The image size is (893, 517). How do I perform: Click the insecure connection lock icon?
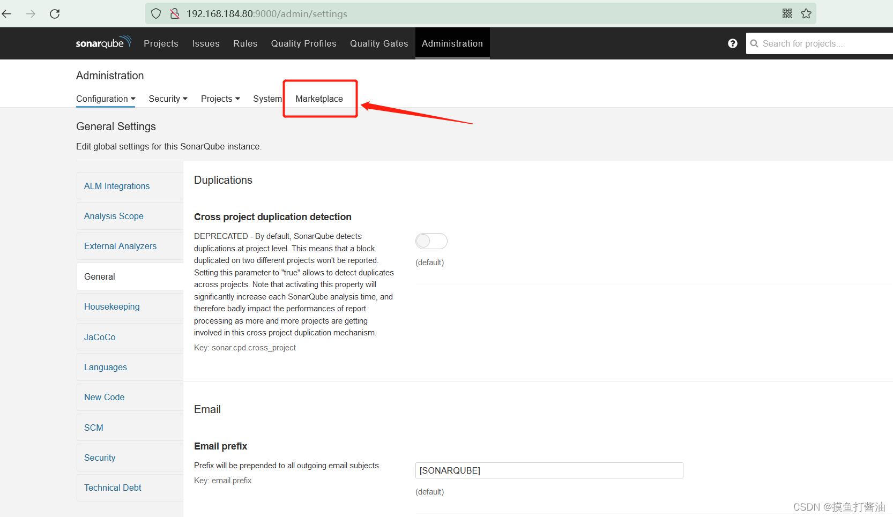tap(175, 14)
